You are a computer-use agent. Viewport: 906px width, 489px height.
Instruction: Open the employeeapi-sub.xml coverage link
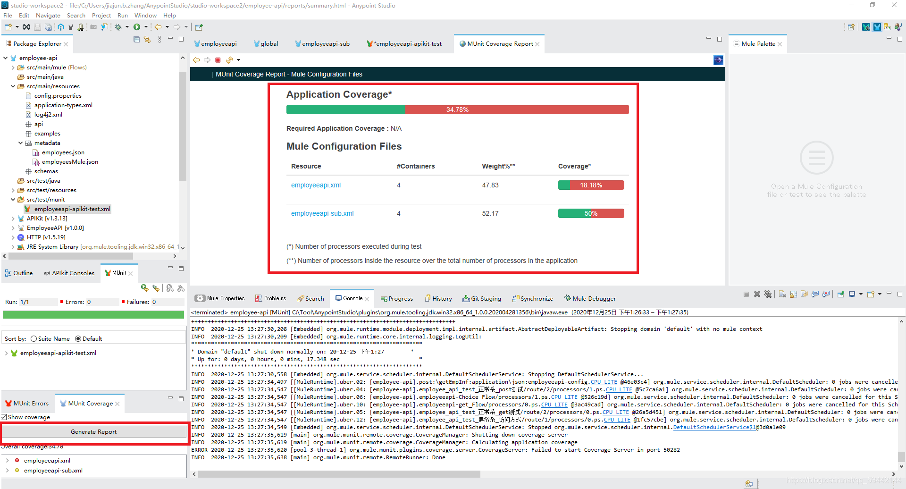tap(322, 214)
